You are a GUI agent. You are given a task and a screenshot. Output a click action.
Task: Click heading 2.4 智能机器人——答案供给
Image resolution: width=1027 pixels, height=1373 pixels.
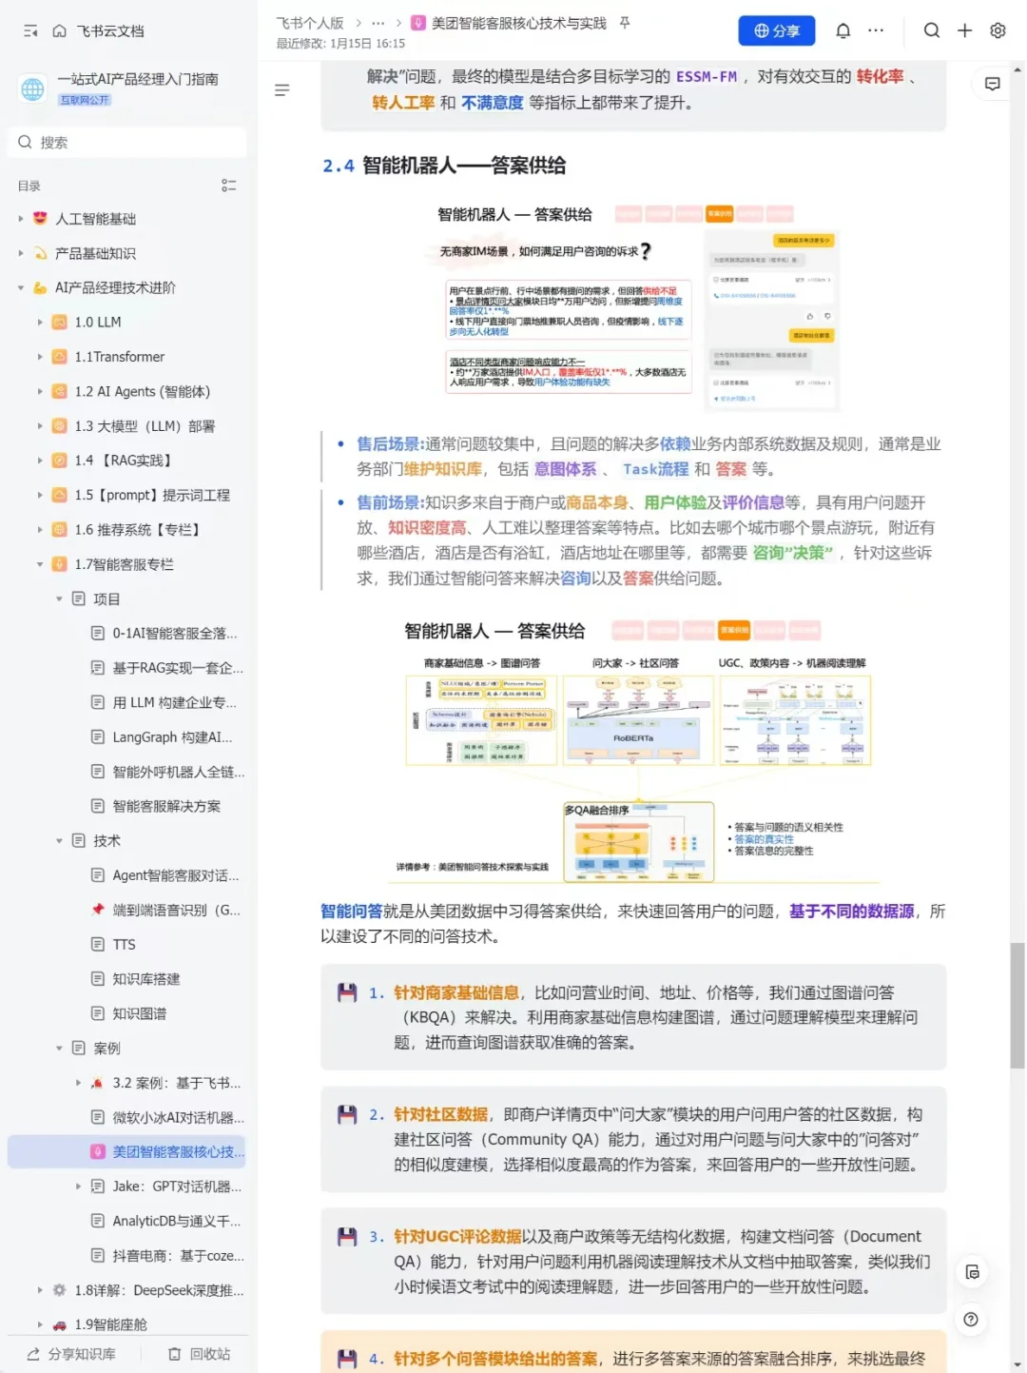click(x=444, y=166)
